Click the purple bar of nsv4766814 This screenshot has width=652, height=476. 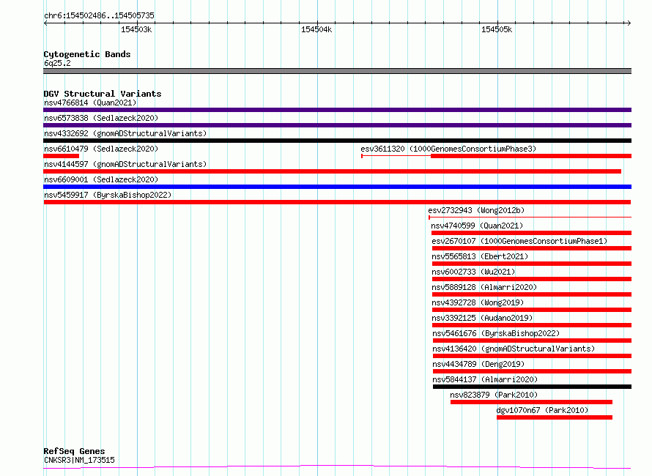click(337, 110)
